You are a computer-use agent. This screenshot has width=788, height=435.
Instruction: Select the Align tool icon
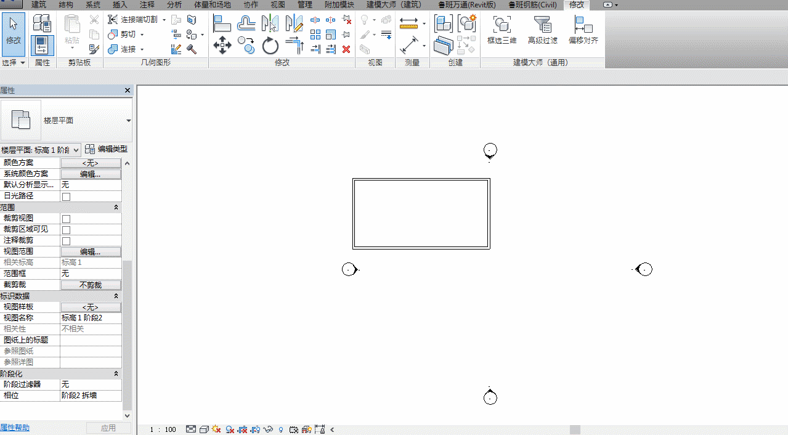tap(222, 23)
